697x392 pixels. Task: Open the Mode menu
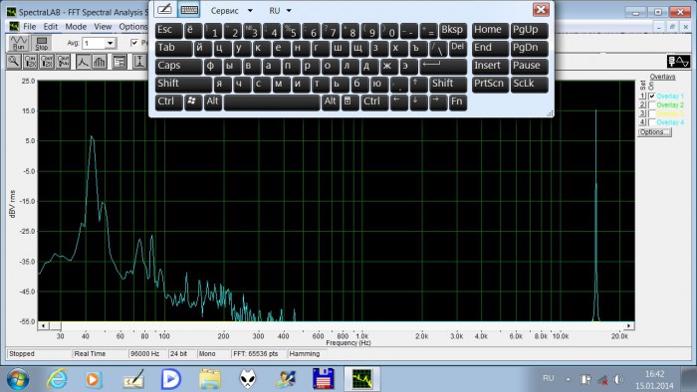(76, 27)
